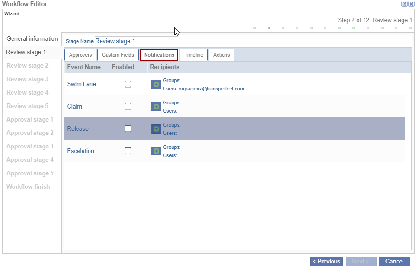Go to the Timeline tab

point(194,55)
